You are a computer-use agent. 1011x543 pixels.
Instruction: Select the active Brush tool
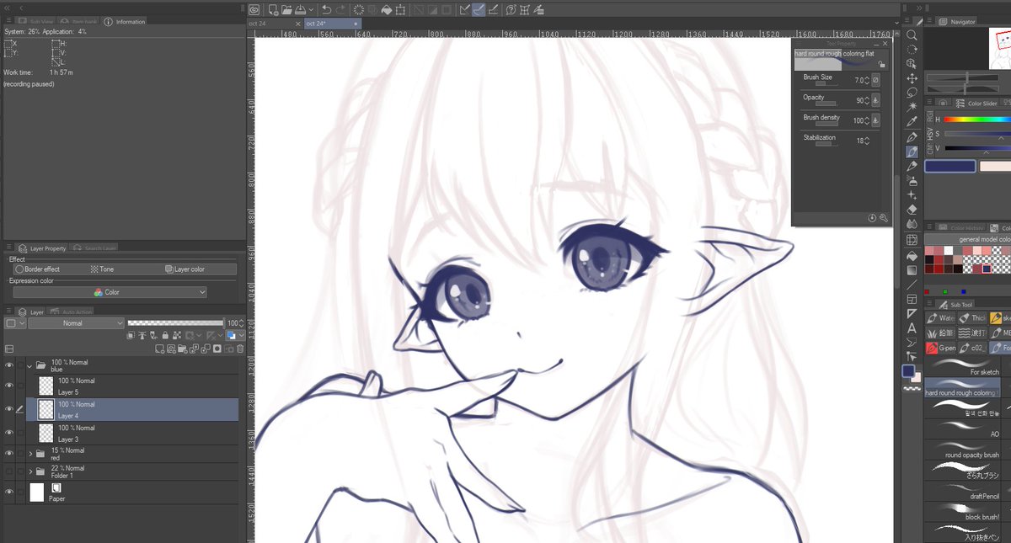pos(912,152)
